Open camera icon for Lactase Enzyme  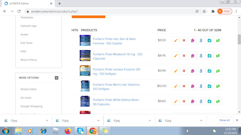pos(209,71)
